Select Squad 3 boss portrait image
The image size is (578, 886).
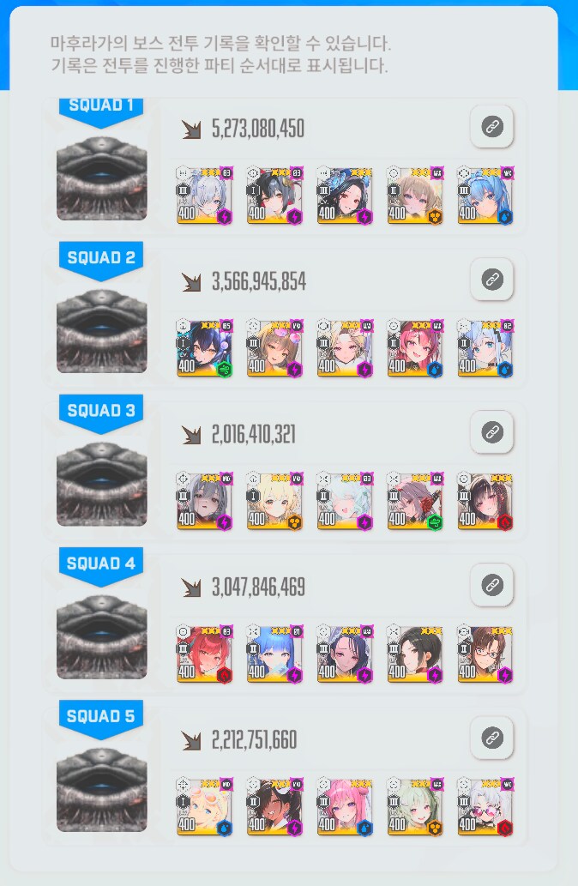pyautogui.click(x=102, y=484)
